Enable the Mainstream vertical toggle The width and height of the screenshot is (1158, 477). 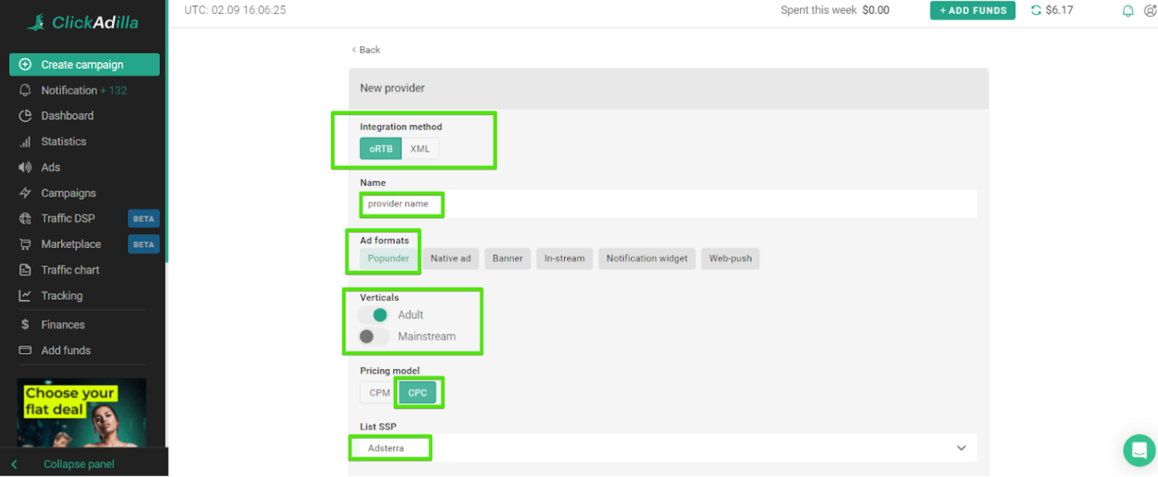click(x=373, y=336)
